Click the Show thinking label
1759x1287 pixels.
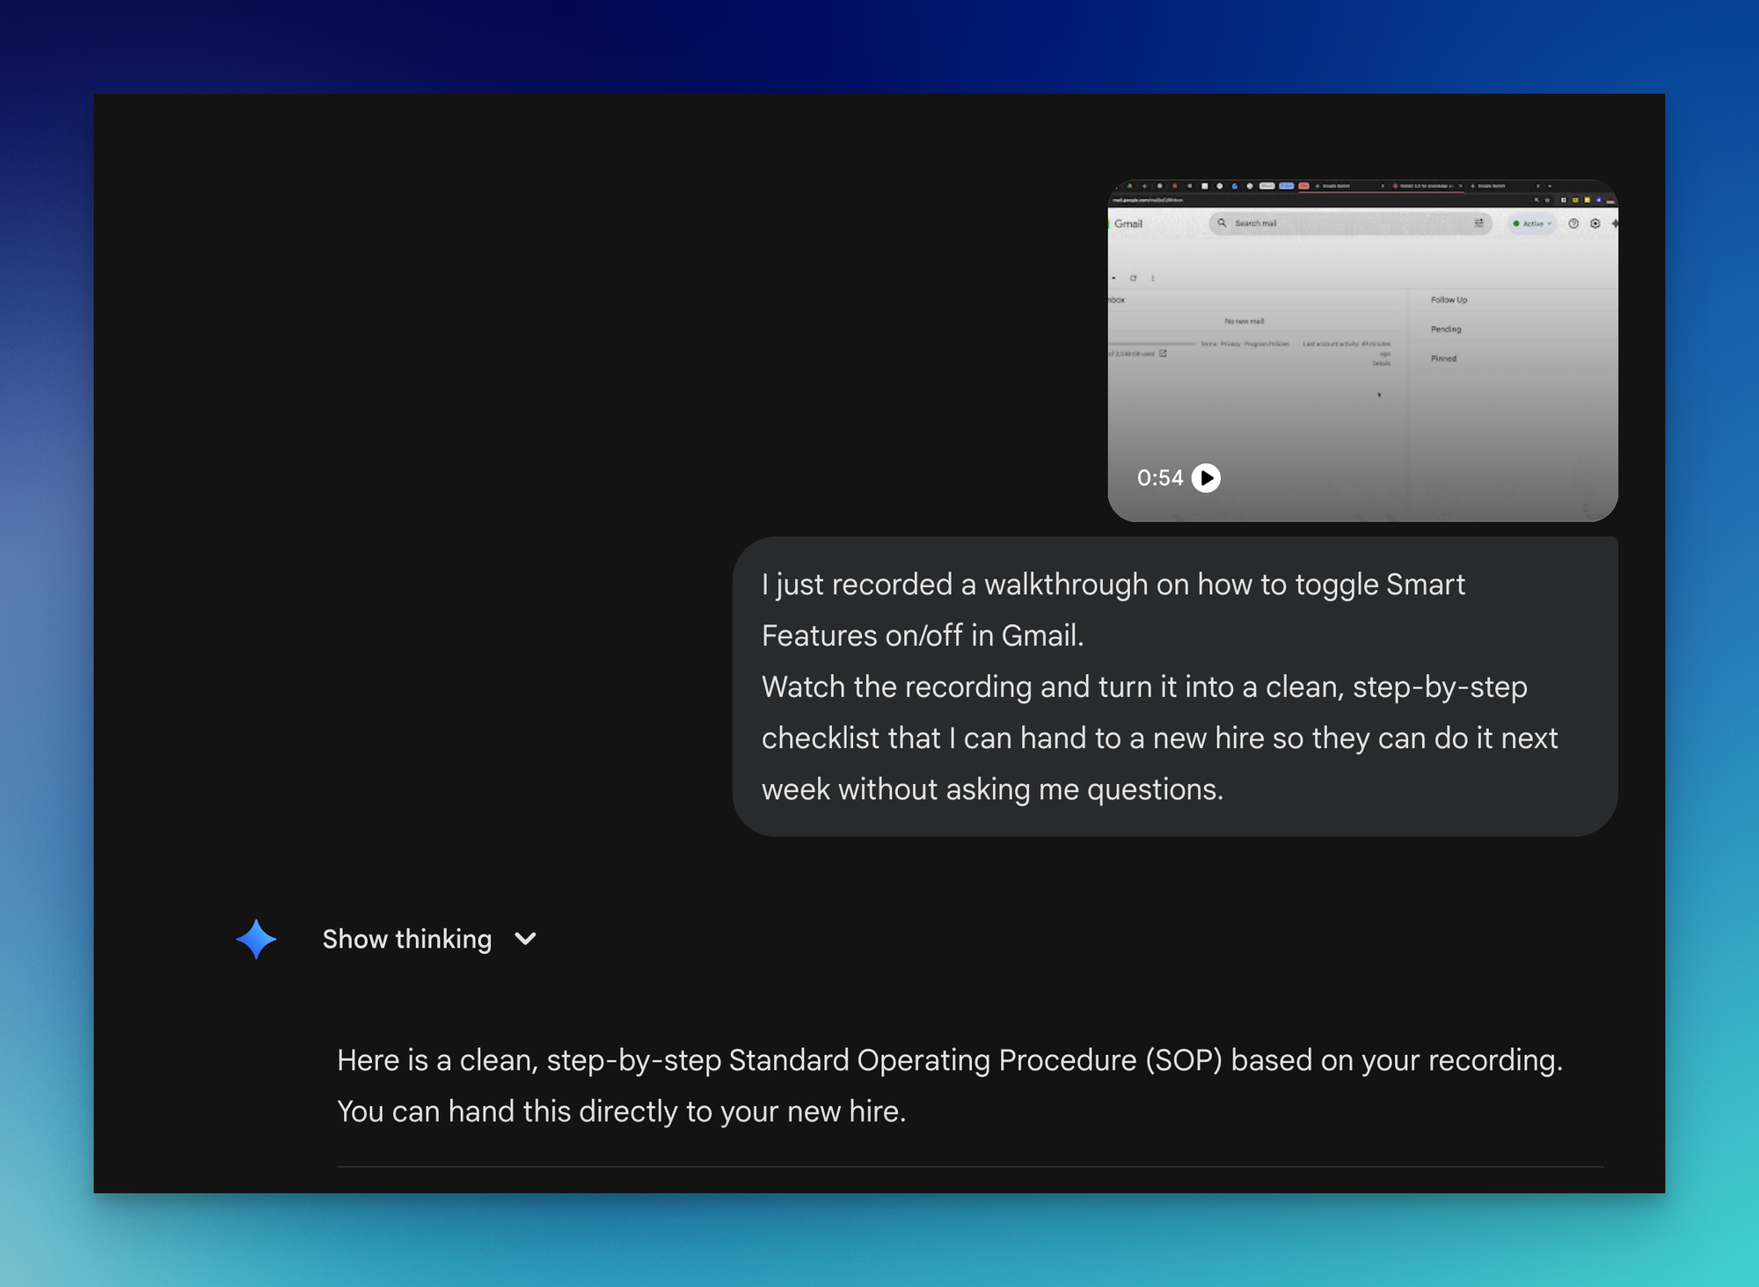click(406, 939)
